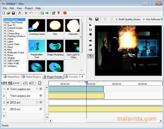Open the File menu

(x=5, y=8)
